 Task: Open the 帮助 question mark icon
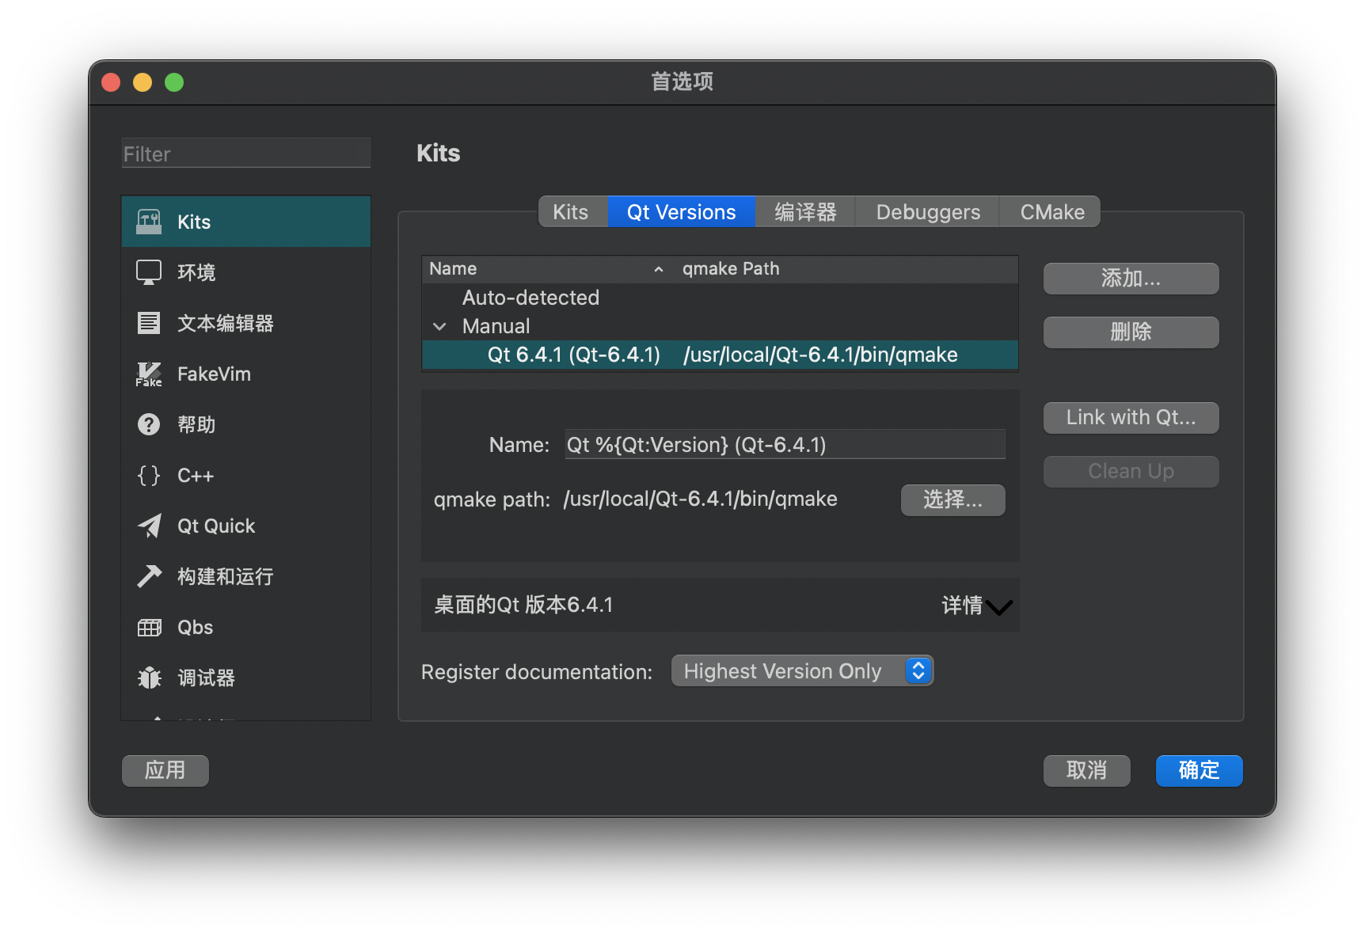tap(149, 424)
